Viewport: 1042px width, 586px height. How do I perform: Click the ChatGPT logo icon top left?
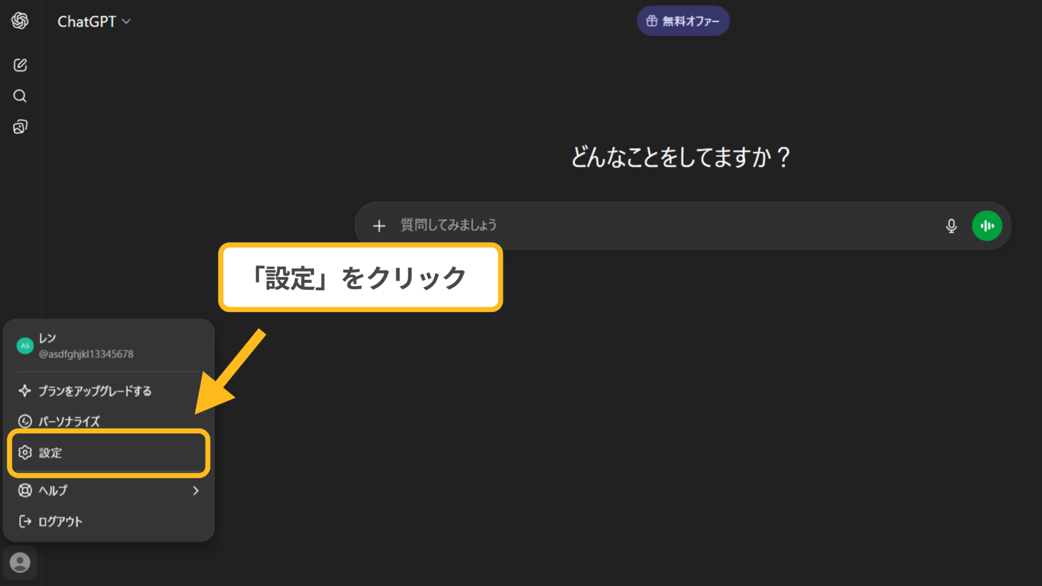click(20, 21)
